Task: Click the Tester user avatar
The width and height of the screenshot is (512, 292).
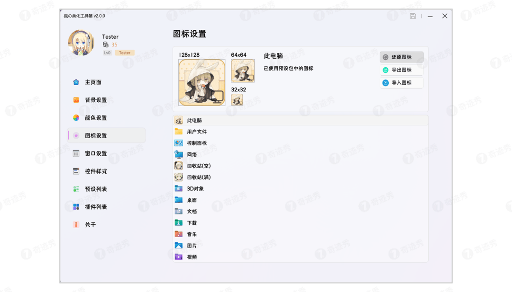Action: click(x=81, y=43)
